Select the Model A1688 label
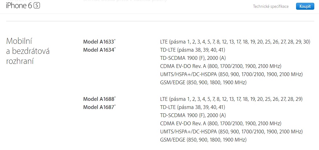Screen dimensions: 319x150 point(98,99)
